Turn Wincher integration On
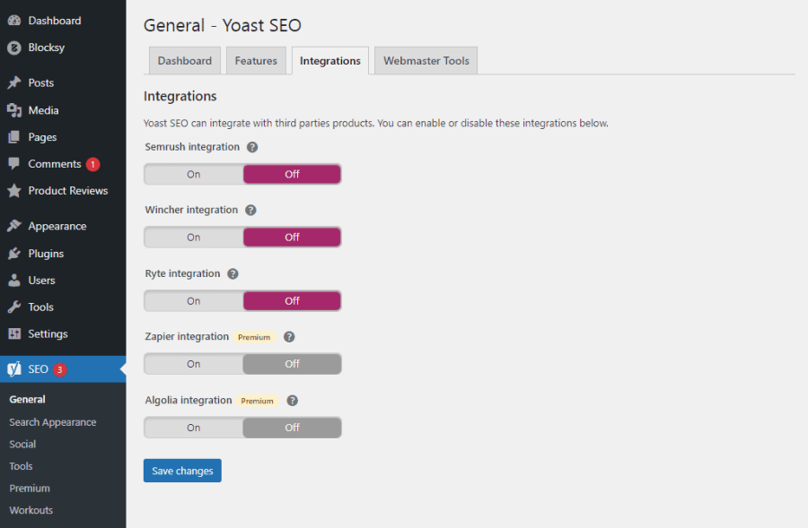This screenshot has width=808, height=528. [194, 238]
